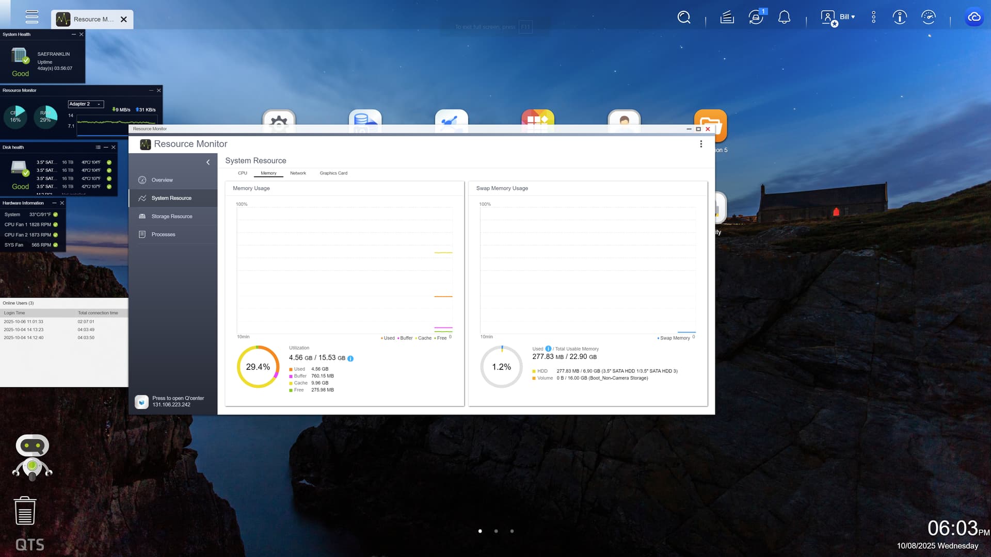Toggle the Cache series in memory legend
The width and height of the screenshot is (991, 557).
424,338
